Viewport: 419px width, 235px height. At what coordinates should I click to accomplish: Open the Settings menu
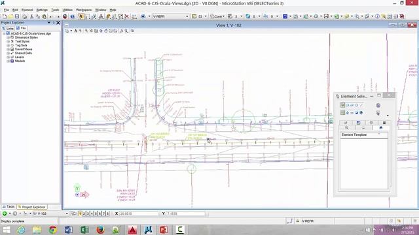(x=42, y=10)
